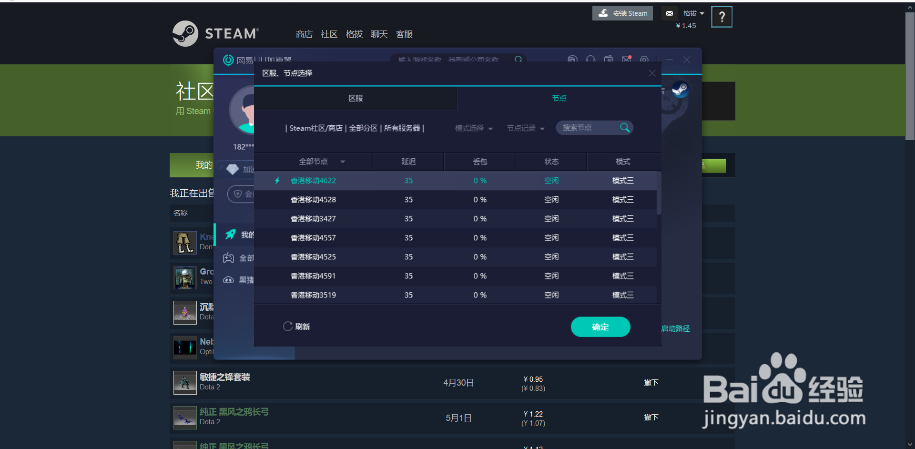This screenshot has width=915, height=449.
Task: Open the 社区 menu in Steam
Action: [x=329, y=34]
